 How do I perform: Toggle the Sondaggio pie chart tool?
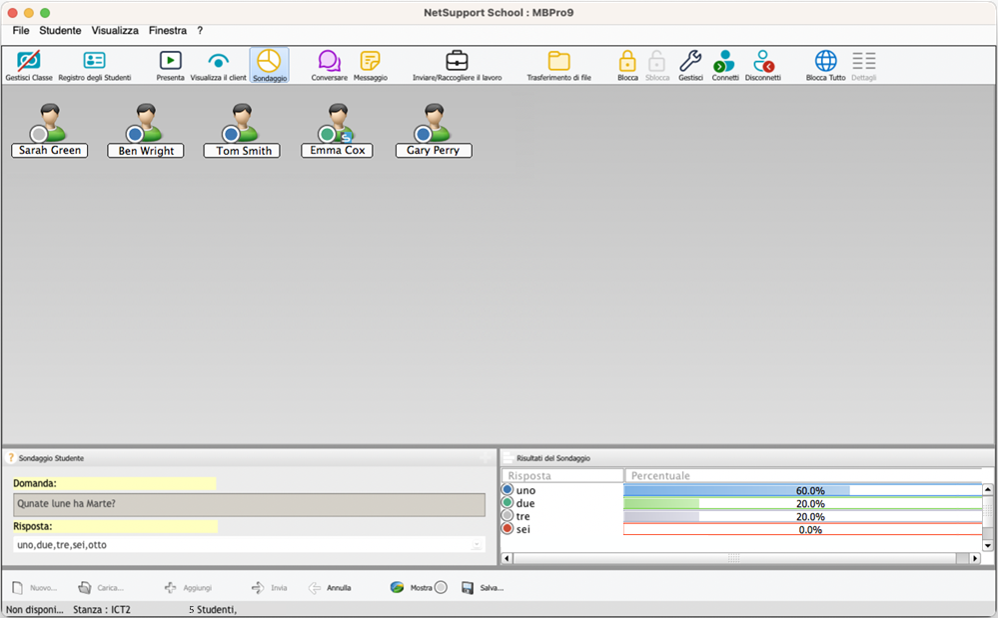[x=270, y=66]
